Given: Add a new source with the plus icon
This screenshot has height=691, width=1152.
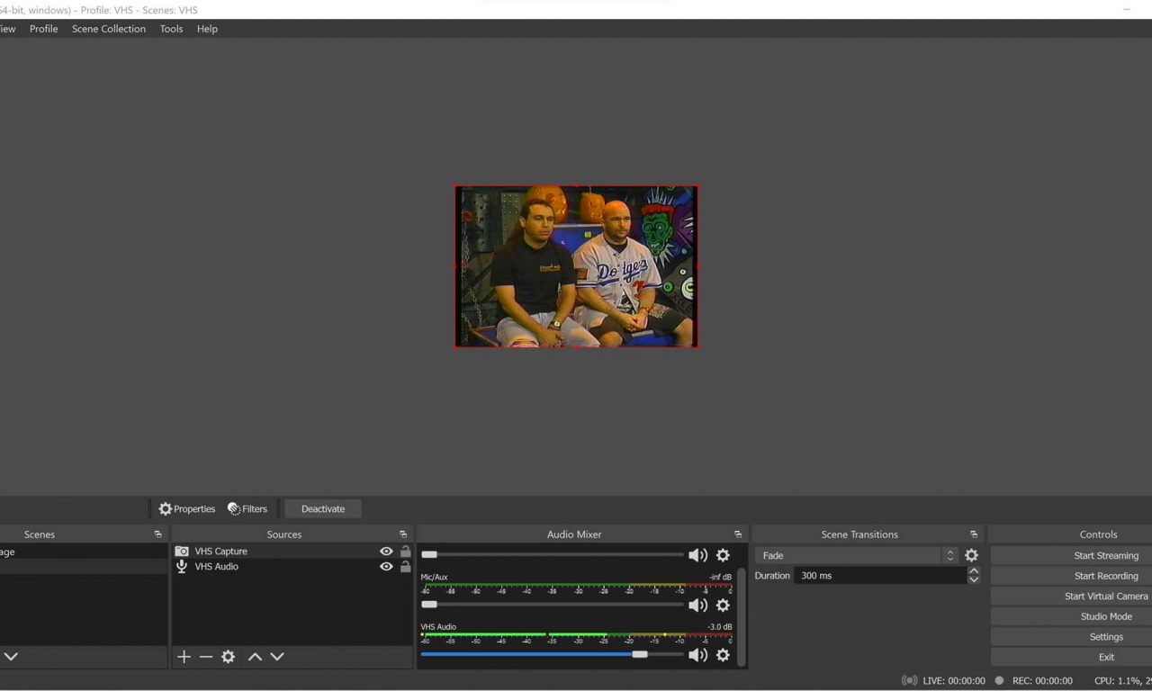Looking at the screenshot, I should (x=184, y=657).
